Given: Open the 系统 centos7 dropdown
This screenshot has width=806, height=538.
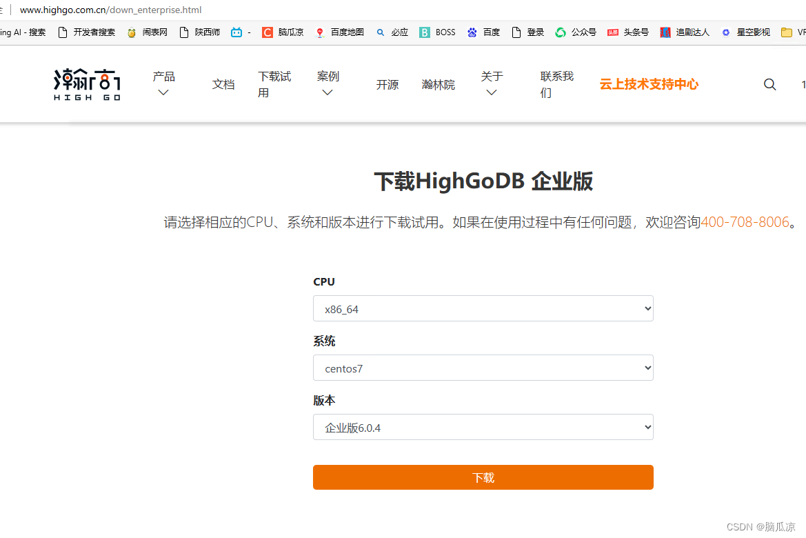Looking at the screenshot, I should point(483,368).
